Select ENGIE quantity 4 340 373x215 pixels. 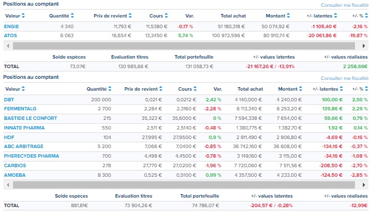click(x=67, y=26)
